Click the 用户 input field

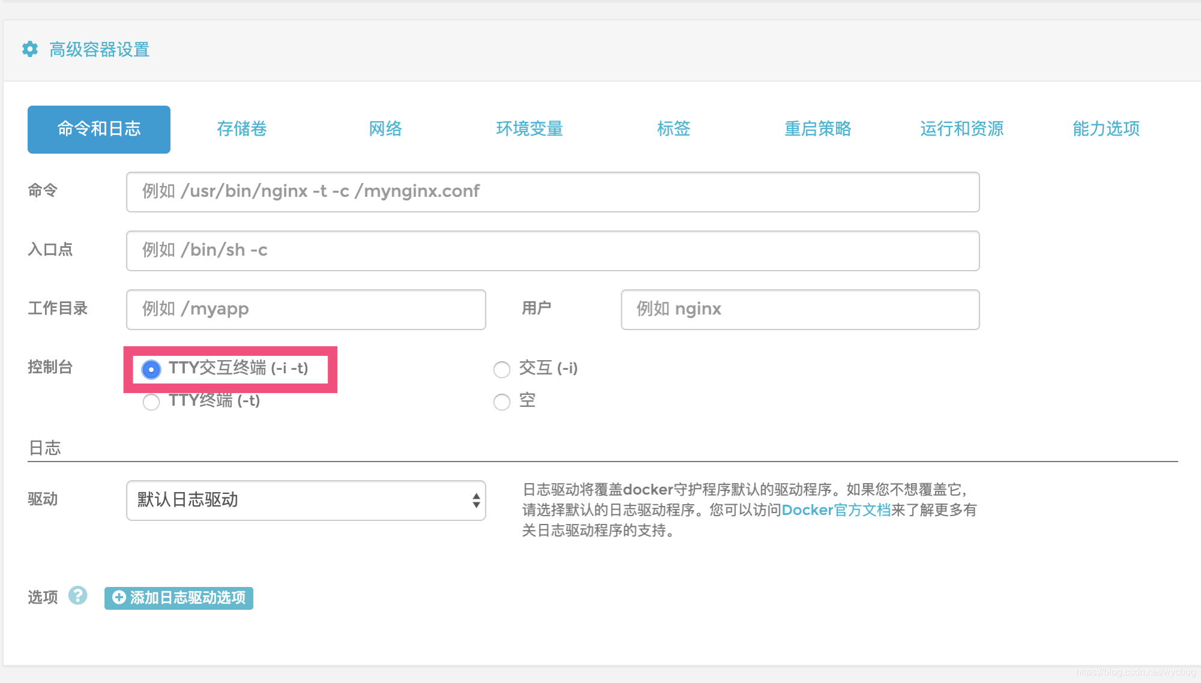(800, 310)
